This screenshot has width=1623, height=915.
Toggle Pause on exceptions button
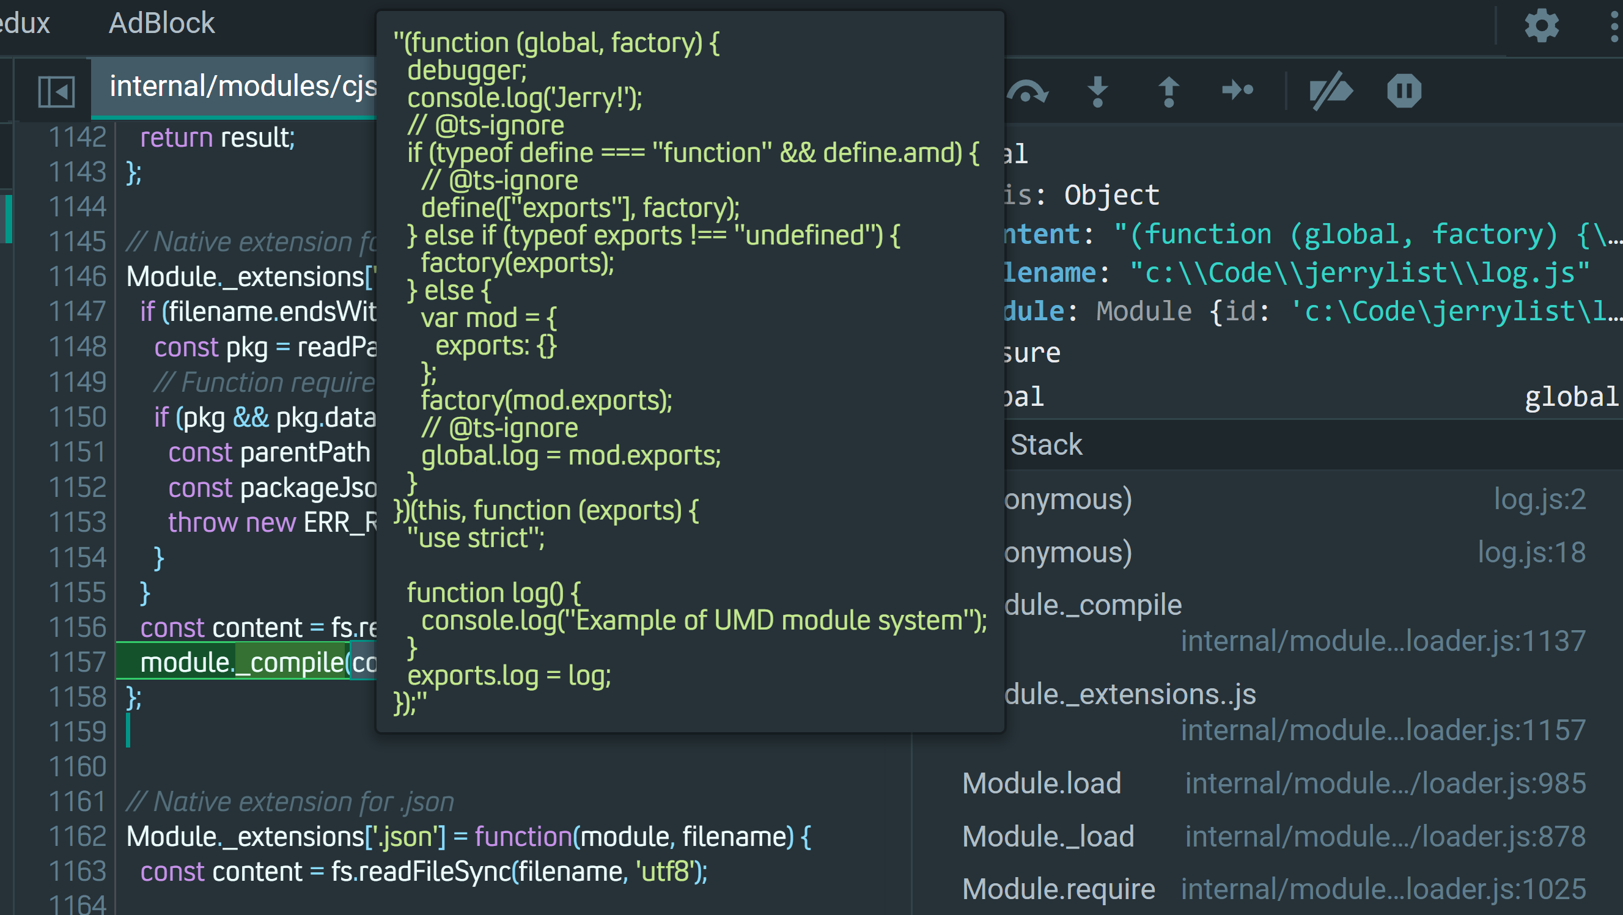[1404, 91]
